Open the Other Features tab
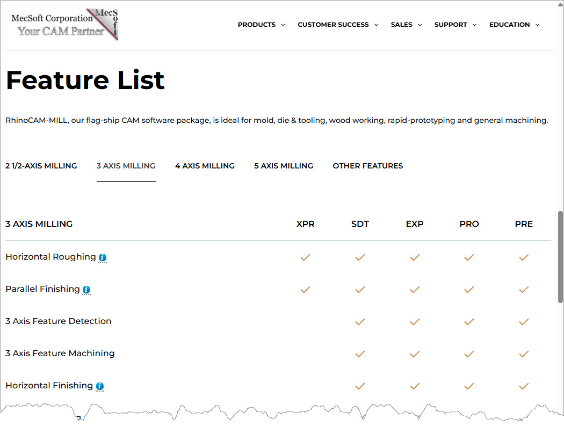This screenshot has height=427, width=564. point(367,166)
